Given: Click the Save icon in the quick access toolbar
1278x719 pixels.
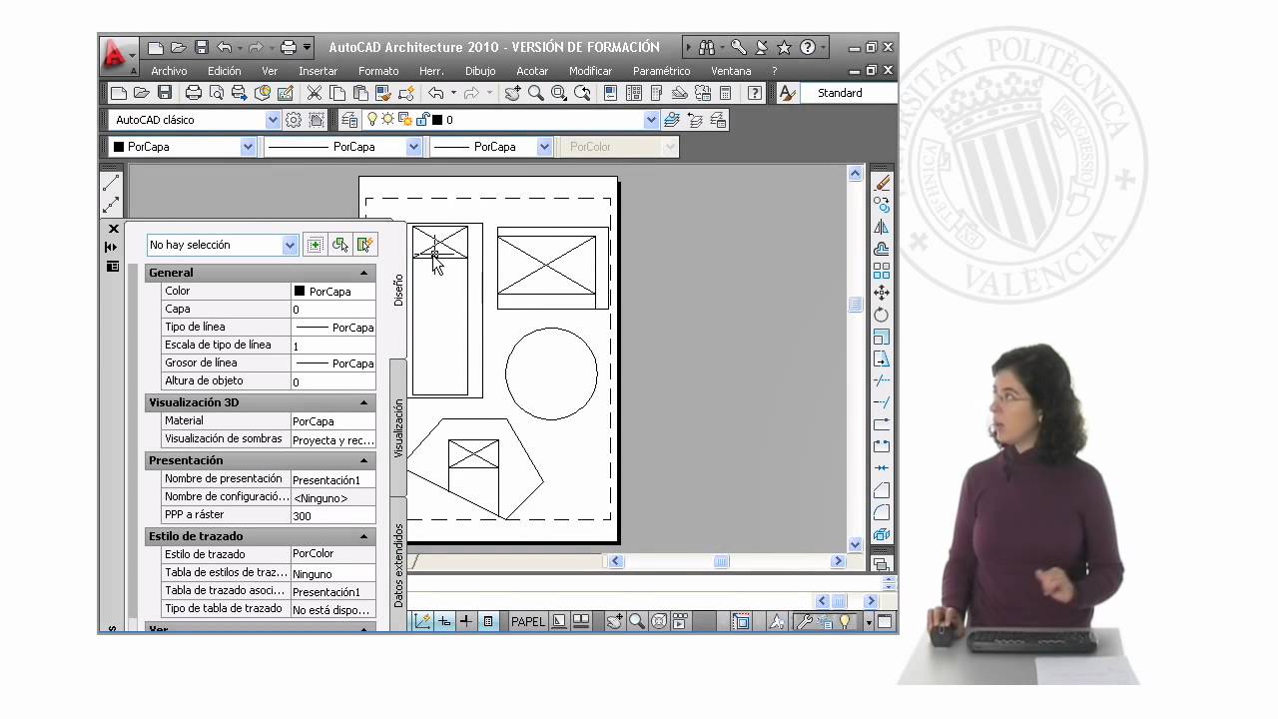Looking at the screenshot, I should click(x=202, y=47).
